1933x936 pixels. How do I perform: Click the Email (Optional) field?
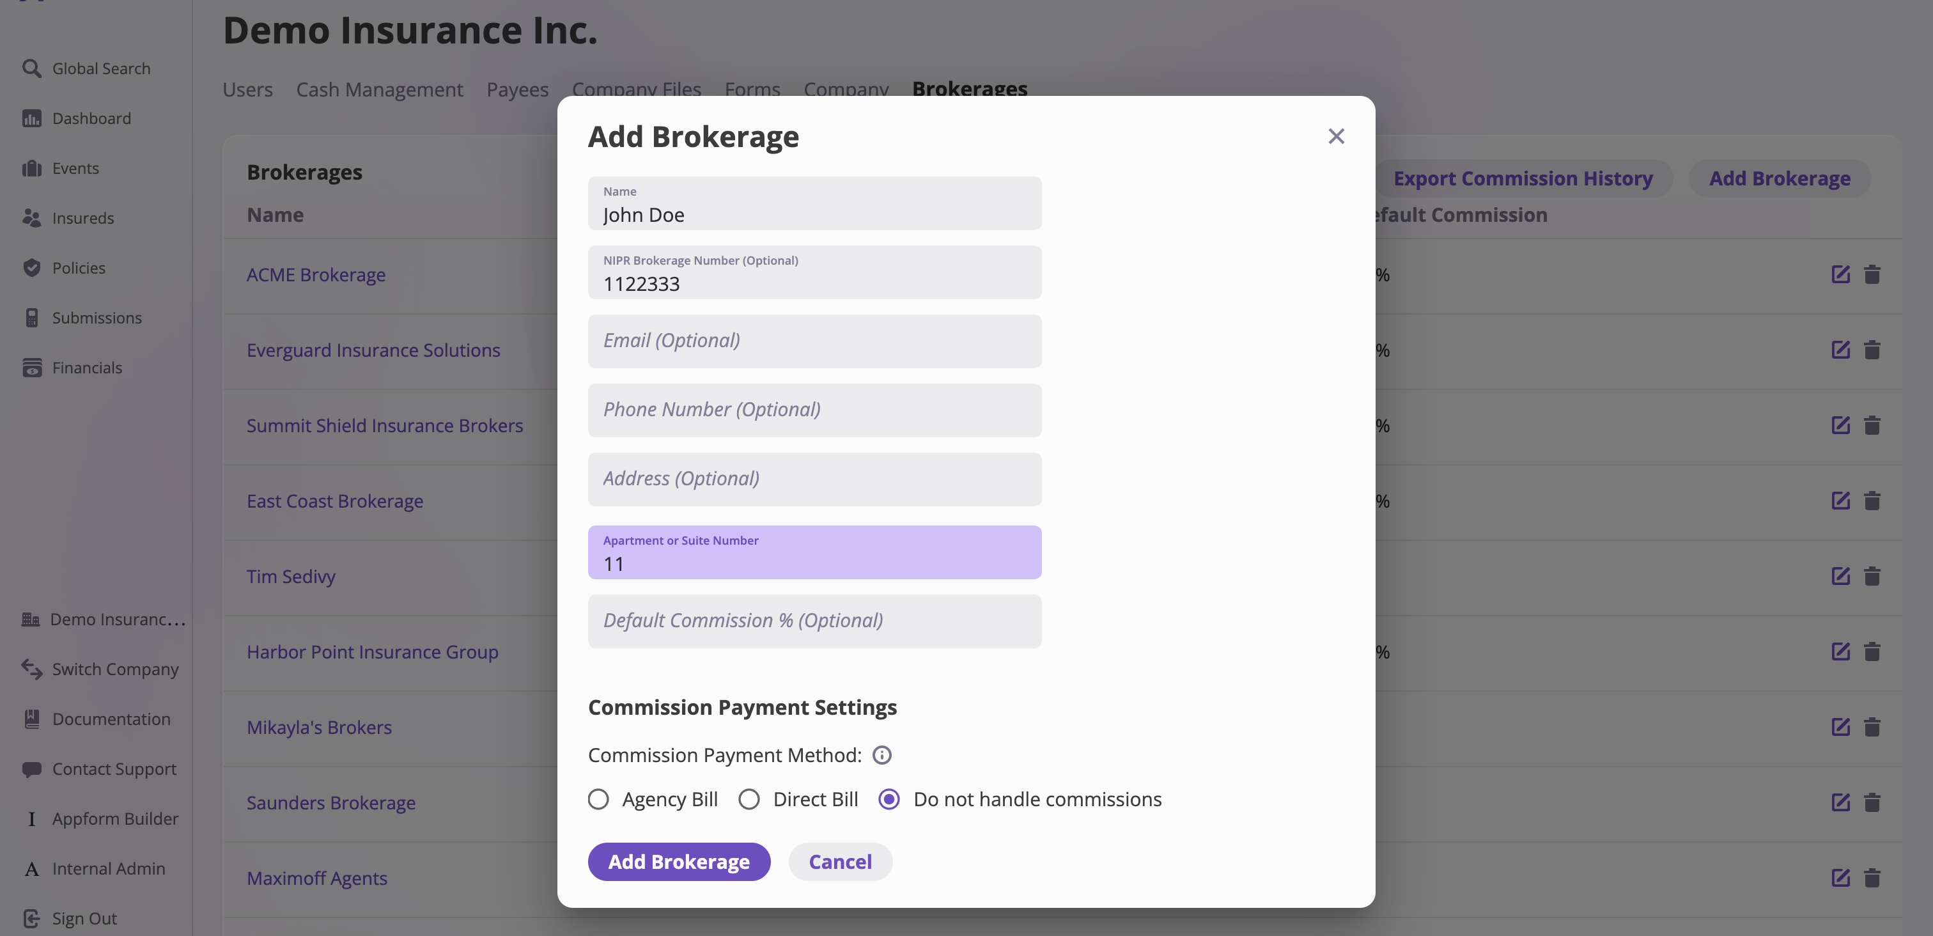(814, 341)
